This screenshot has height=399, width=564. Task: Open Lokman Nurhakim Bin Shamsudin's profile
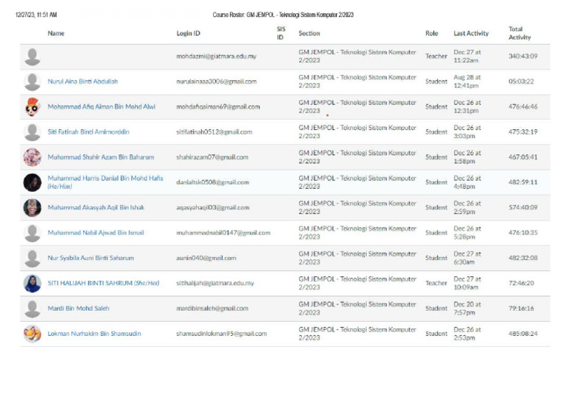(94, 334)
